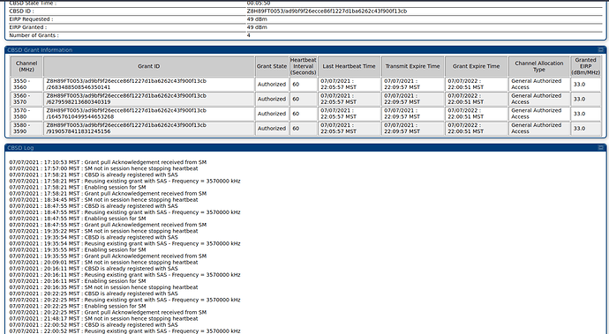This screenshot has width=609, height=334.
Task: Click the Grant Expire Time column header
Action: 477,66
